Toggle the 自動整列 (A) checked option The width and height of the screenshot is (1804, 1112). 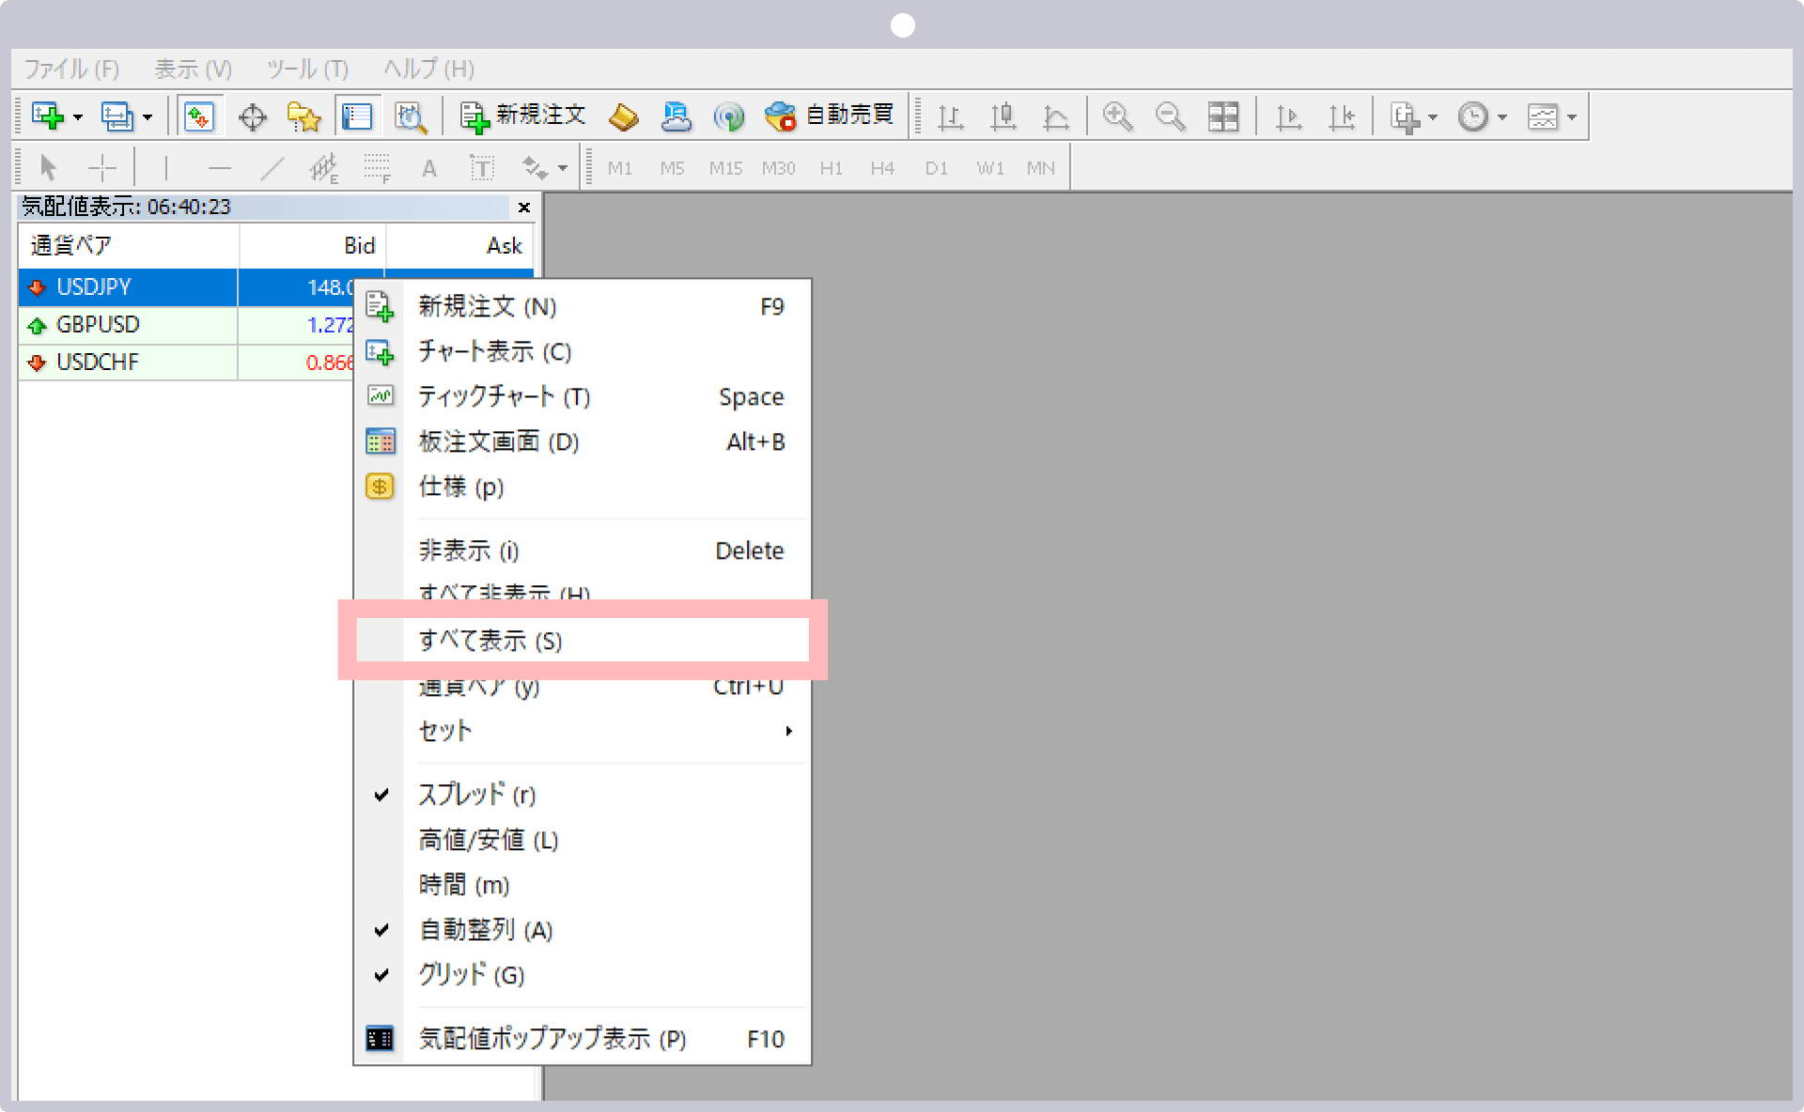(x=583, y=930)
